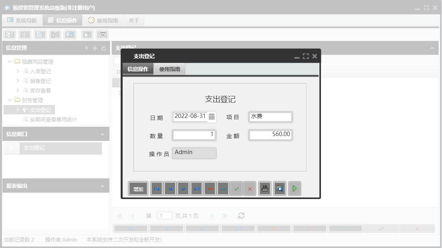This screenshot has width=442, height=248.
Task: Open print preview in the 支出登记 dialog
Action: pyautogui.click(x=280, y=188)
